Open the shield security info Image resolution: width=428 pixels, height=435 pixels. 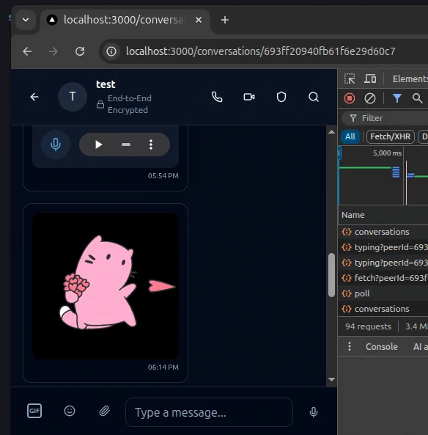[x=281, y=97]
